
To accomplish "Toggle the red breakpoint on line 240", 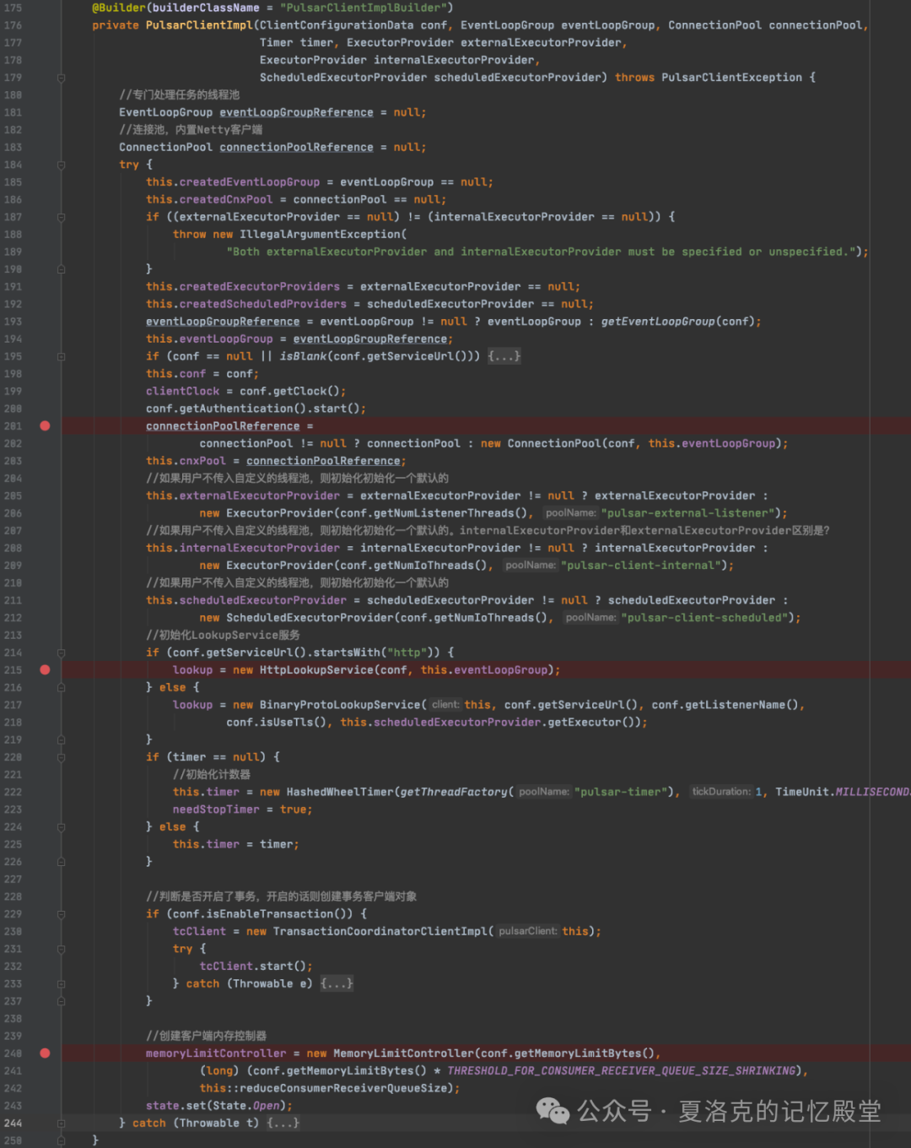I will pyautogui.click(x=45, y=1053).
